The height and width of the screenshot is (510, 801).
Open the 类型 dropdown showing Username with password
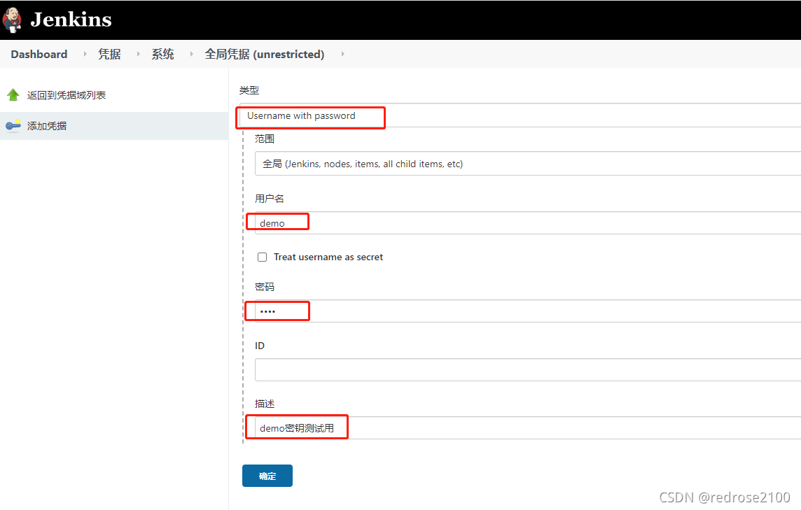point(520,115)
